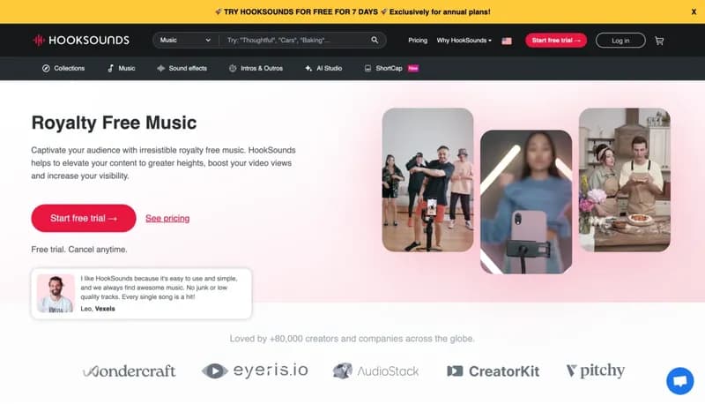
Task: Click the pitchy logo
Action: point(596,370)
